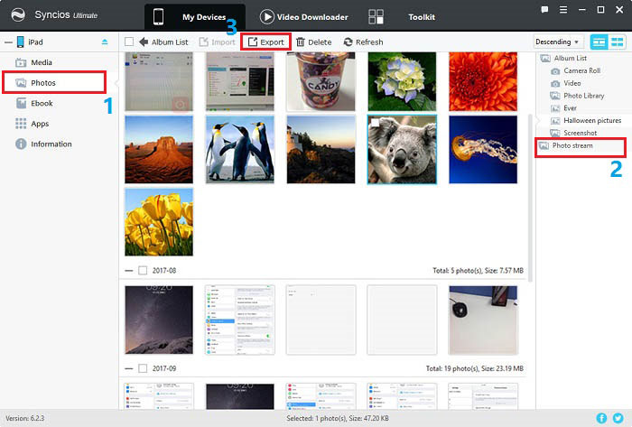Export the selected photo
The width and height of the screenshot is (632, 427).
pos(265,42)
